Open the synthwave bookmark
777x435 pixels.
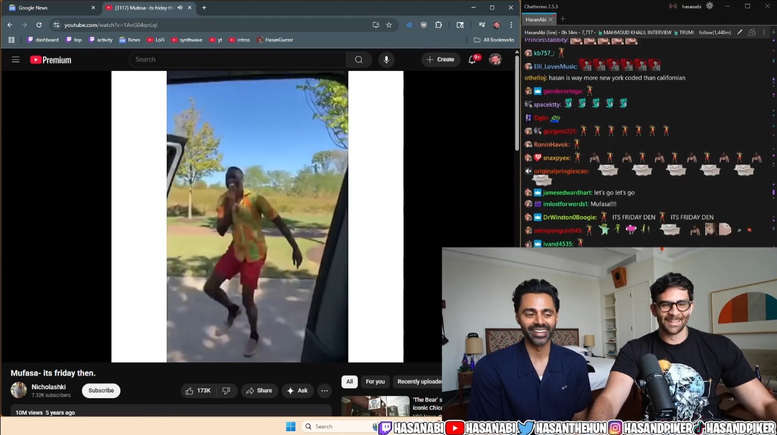point(186,40)
